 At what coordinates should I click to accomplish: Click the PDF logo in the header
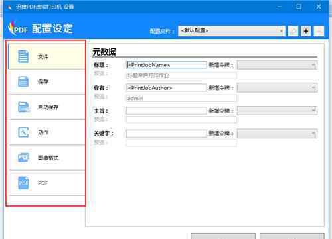(17, 28)
